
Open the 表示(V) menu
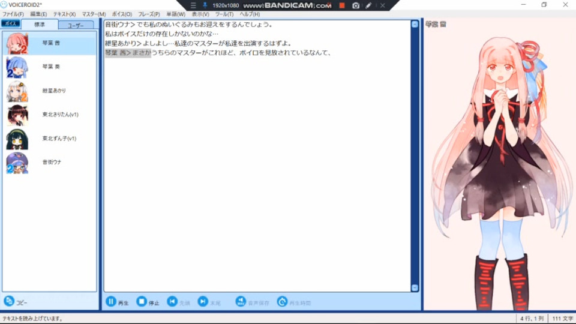[200, 14]
